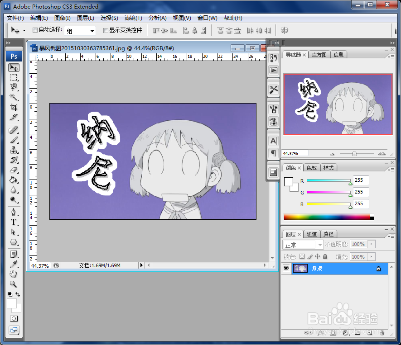
Task: Select the Zoom tool
Action: [14, 284]
